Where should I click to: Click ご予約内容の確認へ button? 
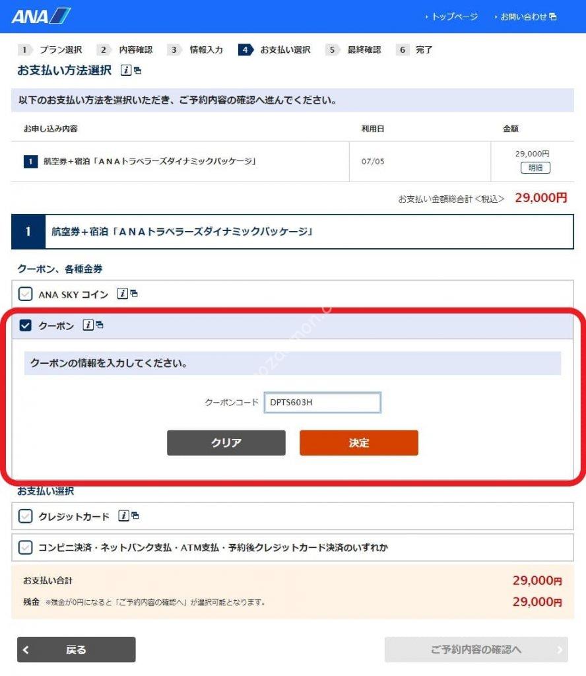point(476,650)
